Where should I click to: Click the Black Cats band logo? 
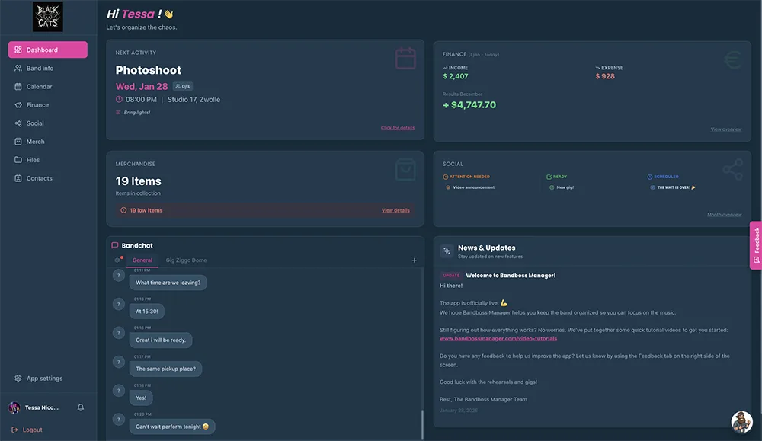pos(47,17)
